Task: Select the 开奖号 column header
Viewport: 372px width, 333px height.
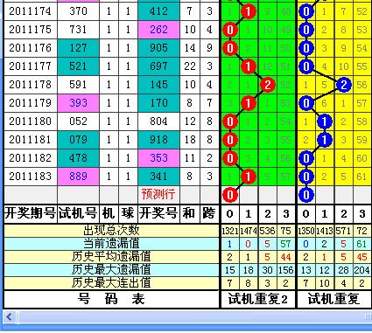Action: (x=158, y=213)
